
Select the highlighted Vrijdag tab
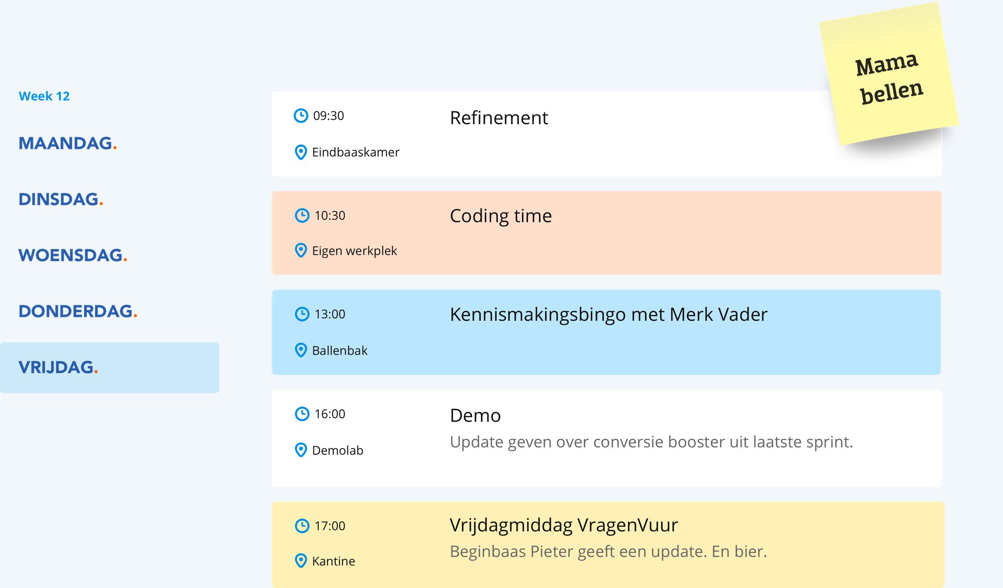tap(58, 367)
